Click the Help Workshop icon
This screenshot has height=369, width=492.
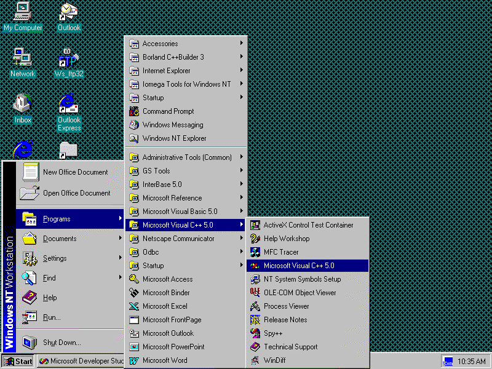point(255,239)
